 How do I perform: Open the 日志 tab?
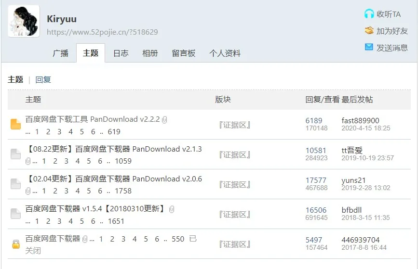[x=121, y=53]
